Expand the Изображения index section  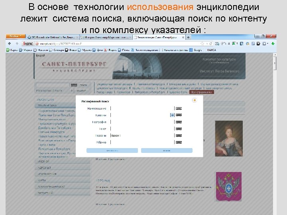tap(63, 174)
